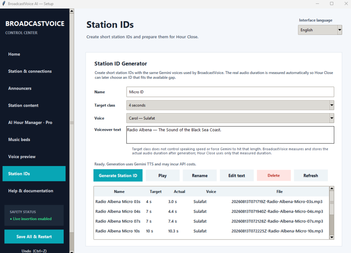
Task: Click file name ending Micro-03s.mp3
Action: pos(277,202)
